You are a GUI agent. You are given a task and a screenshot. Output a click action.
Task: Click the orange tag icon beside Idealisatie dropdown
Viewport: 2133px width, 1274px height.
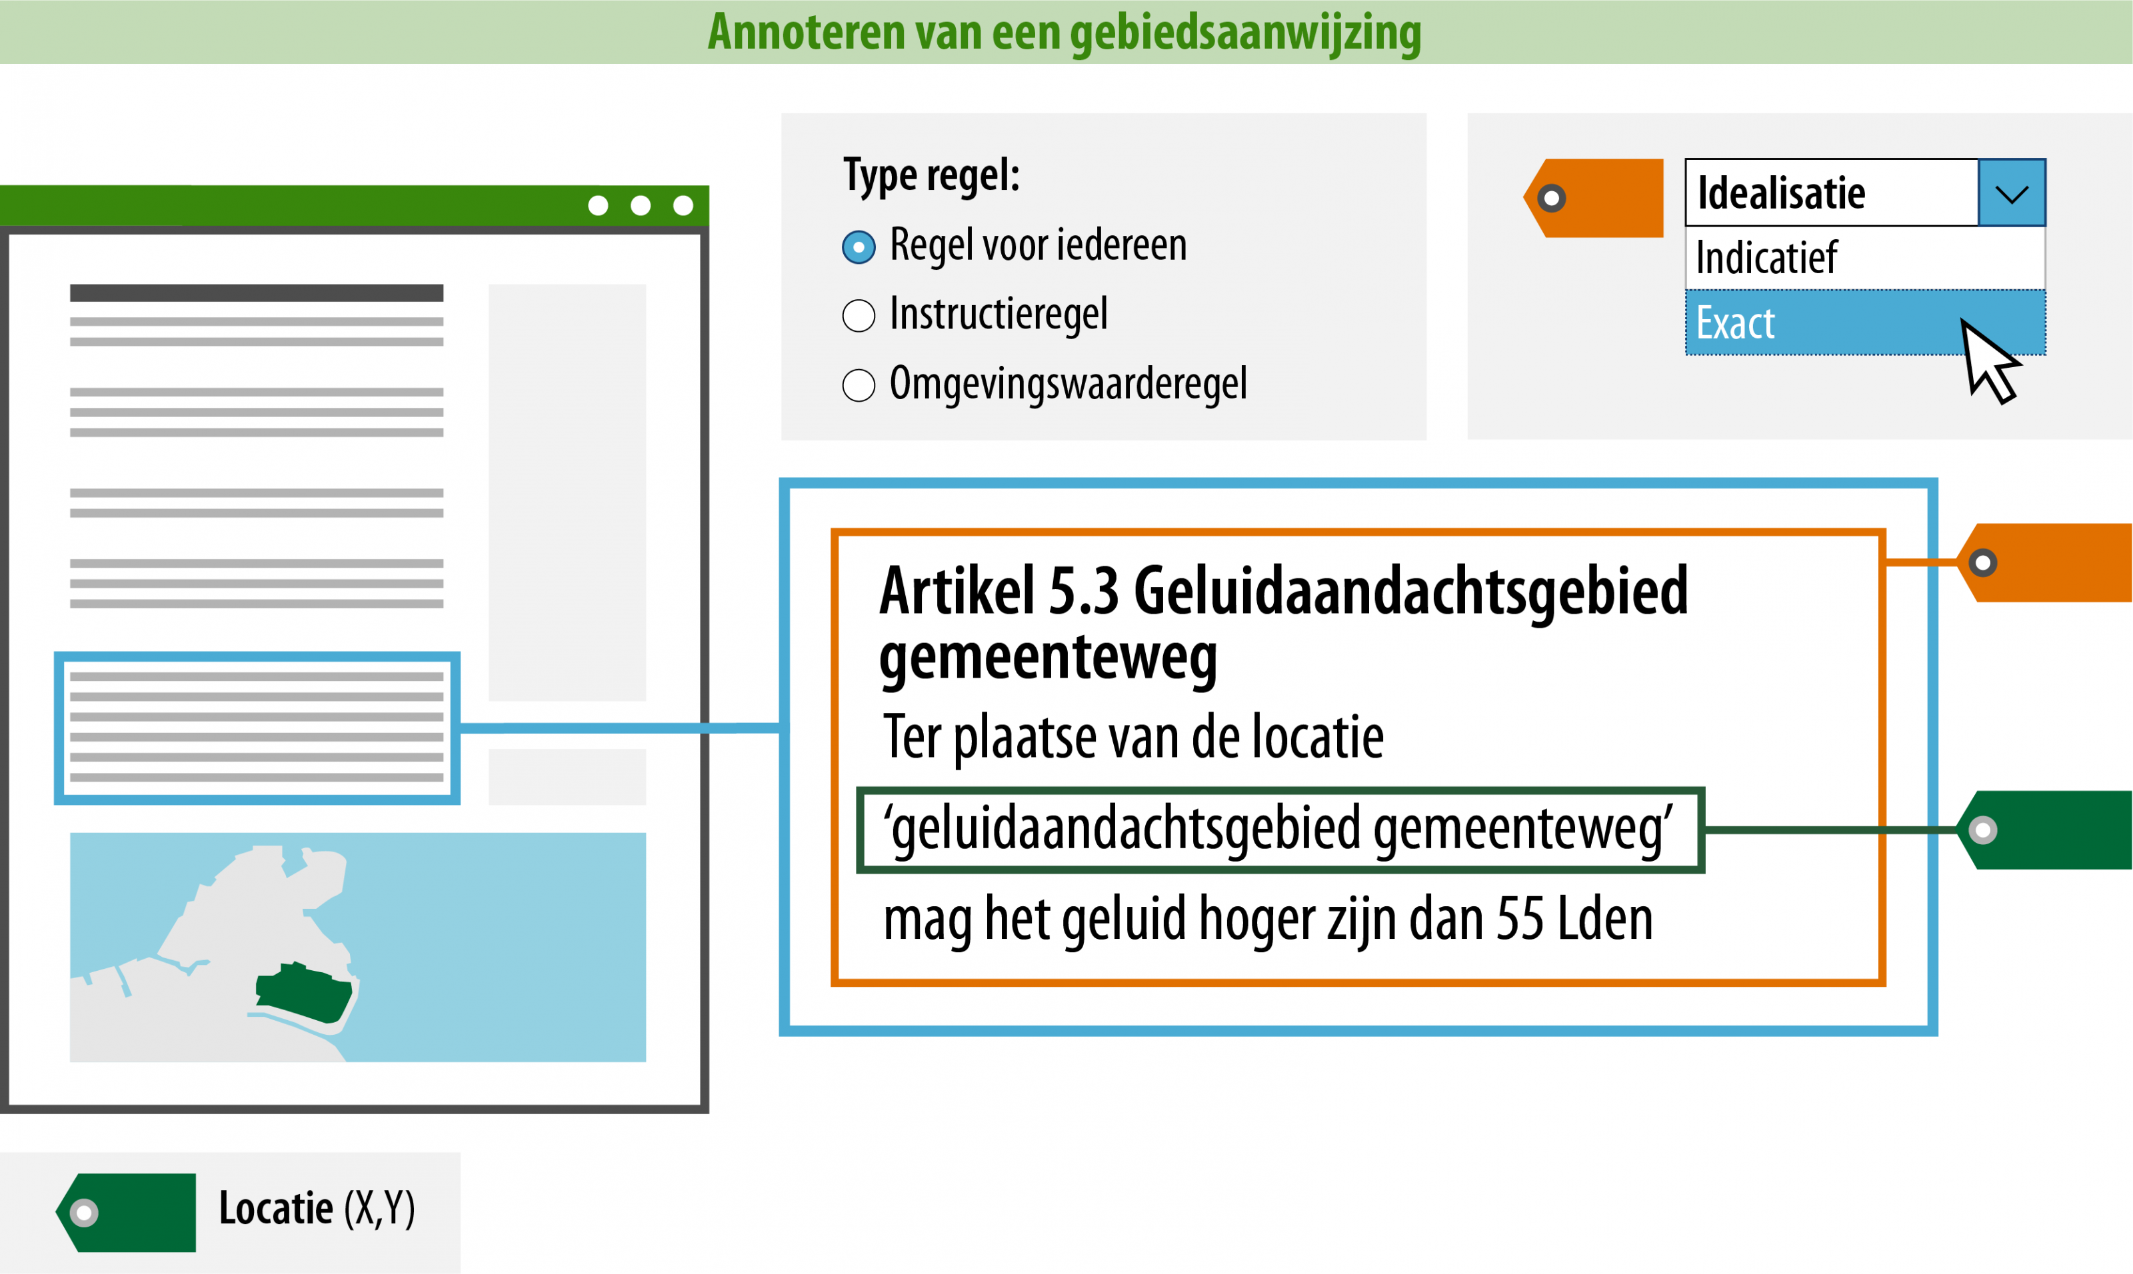pos(1596,199)
